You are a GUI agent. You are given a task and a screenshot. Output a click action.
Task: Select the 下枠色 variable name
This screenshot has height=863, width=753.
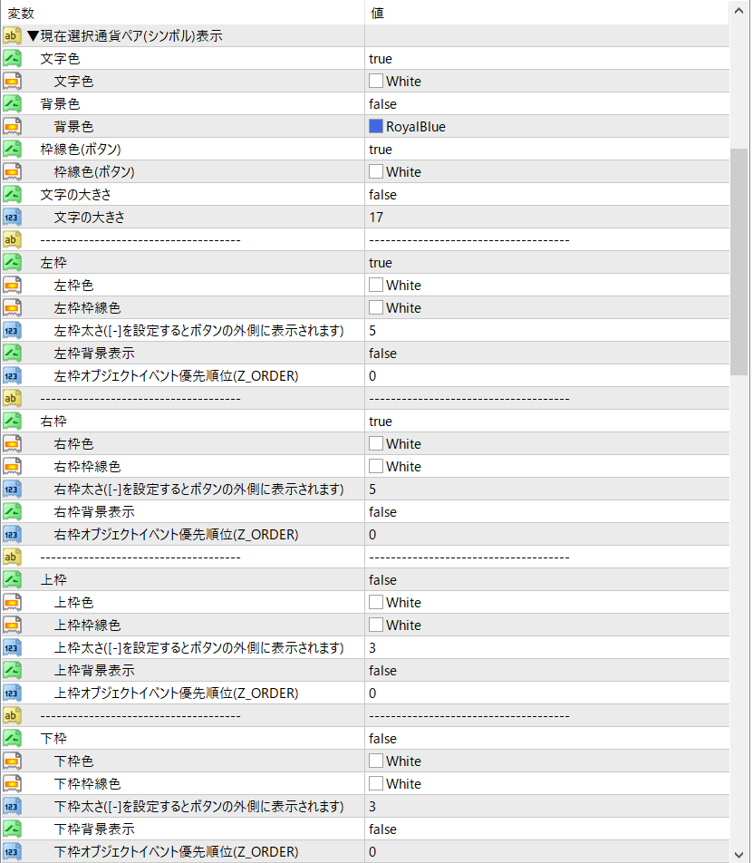[73, 761]
